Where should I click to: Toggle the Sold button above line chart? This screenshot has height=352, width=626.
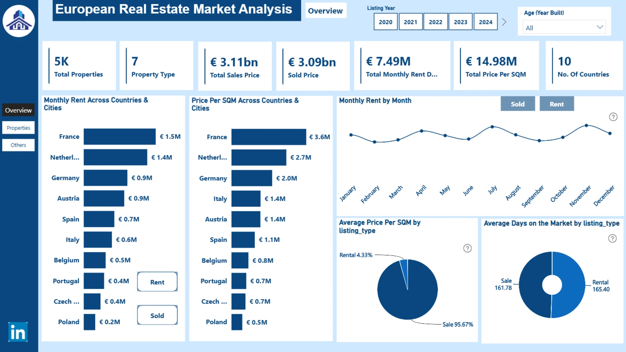tap(517, 104)
